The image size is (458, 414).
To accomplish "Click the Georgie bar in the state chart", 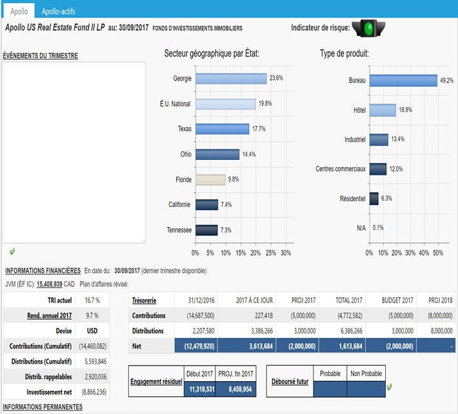I will tap(230, 78).
